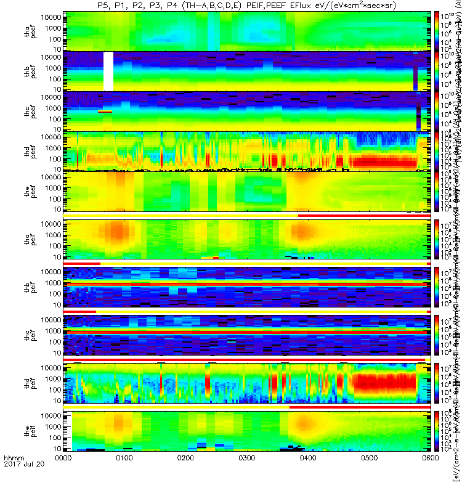Screen dimensions: 462x493
Task: Click the '10' energy tick of the peif panel
Action: coord(57,449)
